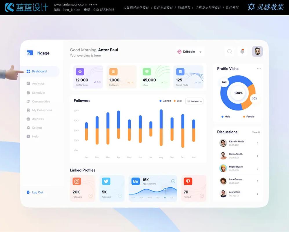Open options for Daren Smith discussion
This screenshot has width=289, height=232.
pyautogui.click(x=257, y=156)
